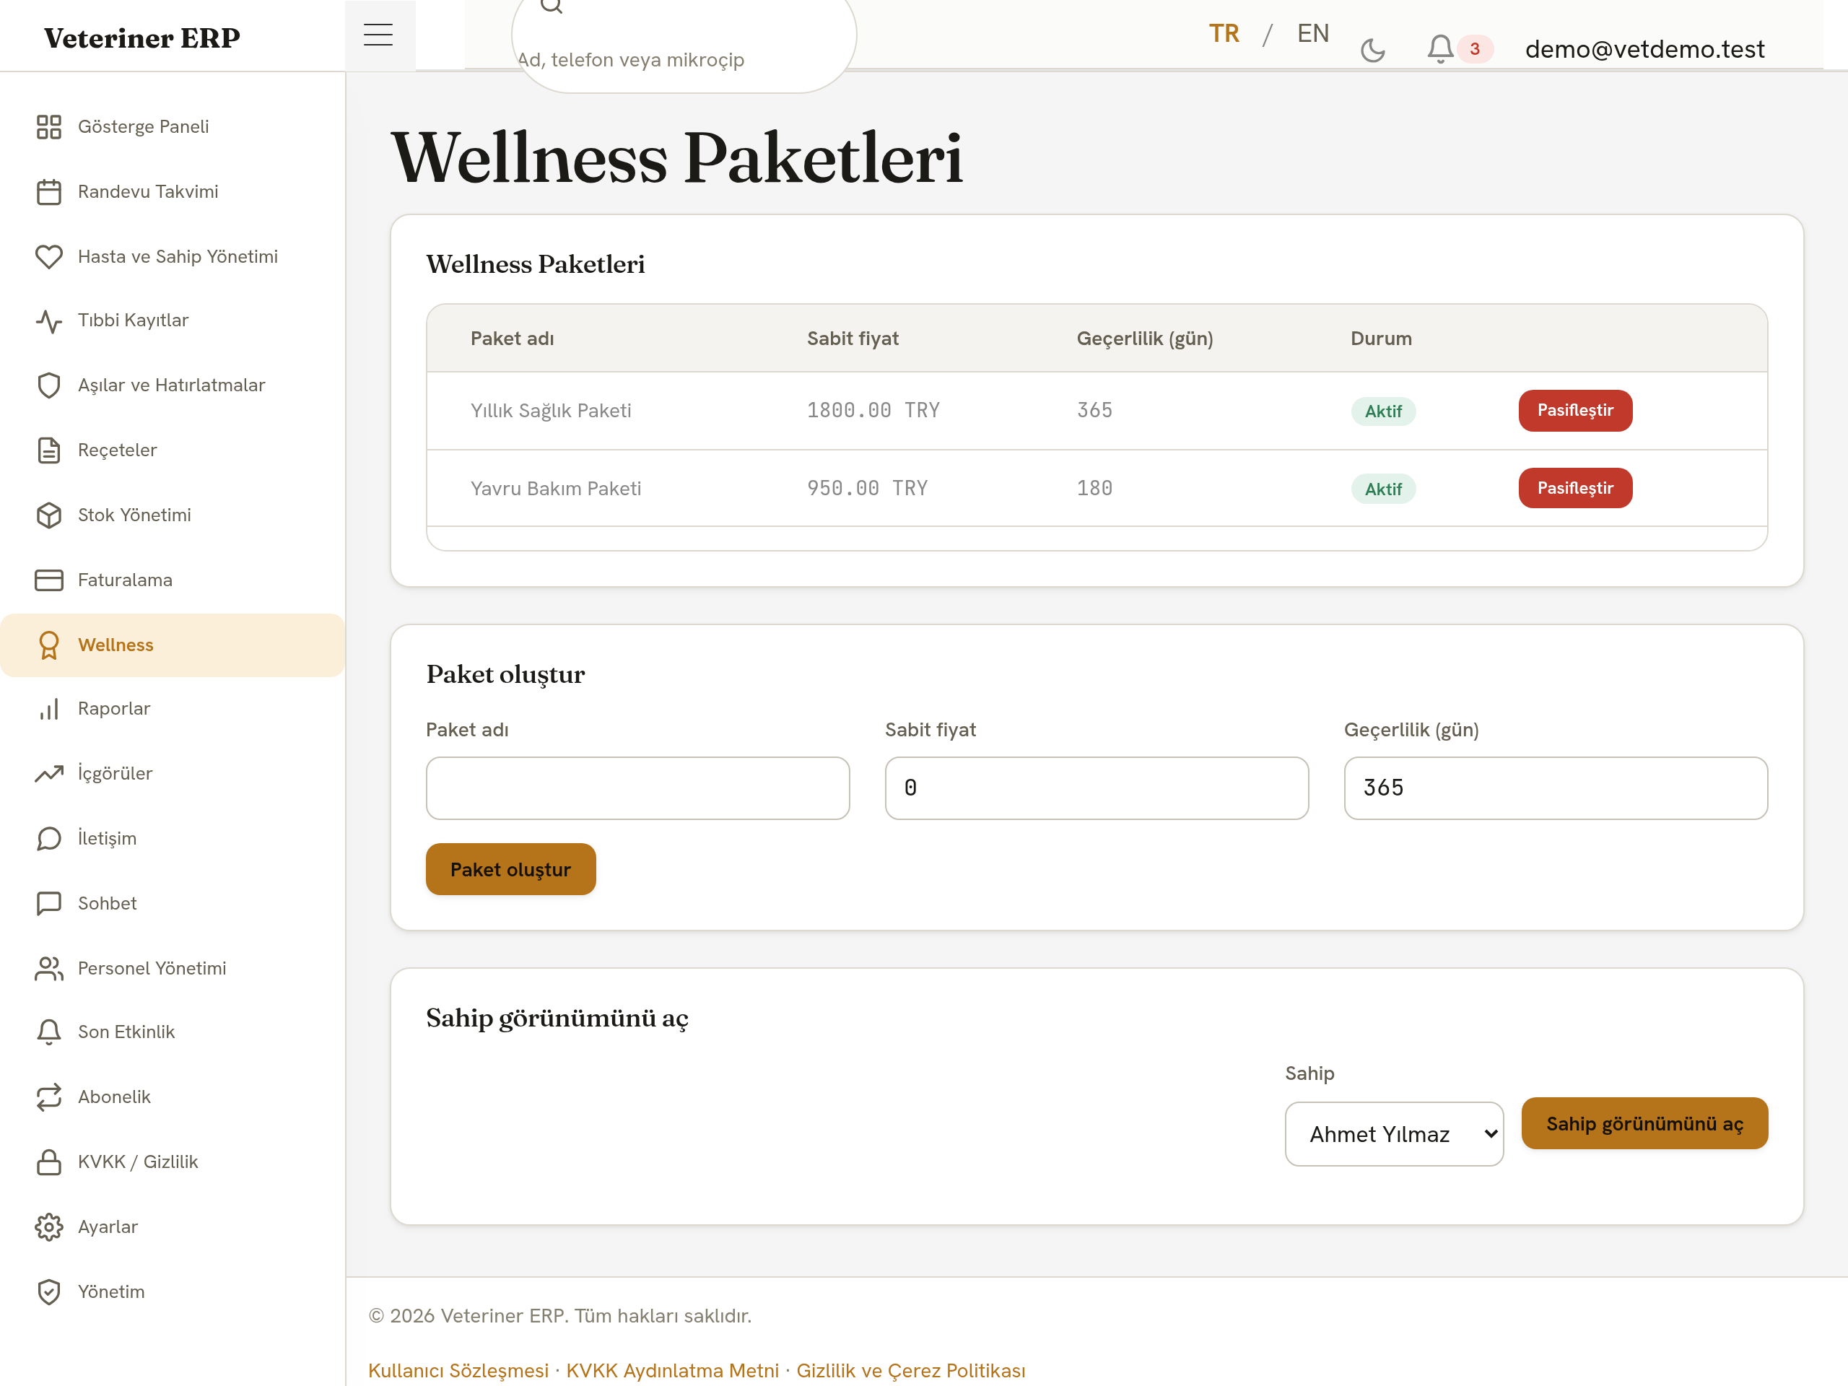Click the Abonelik repeat arrows icon
Viewport: 1848px width, 1386px height.
pos(48,1097)
